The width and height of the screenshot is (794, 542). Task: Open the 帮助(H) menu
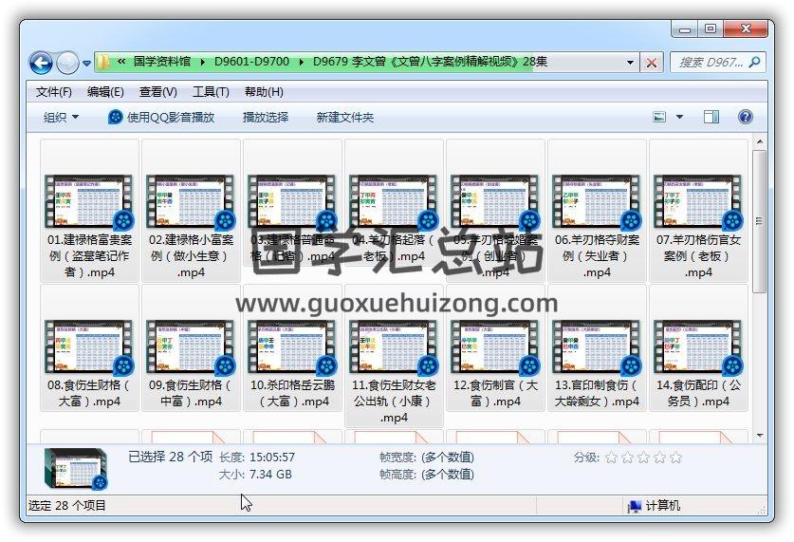[x=264, y=92]
